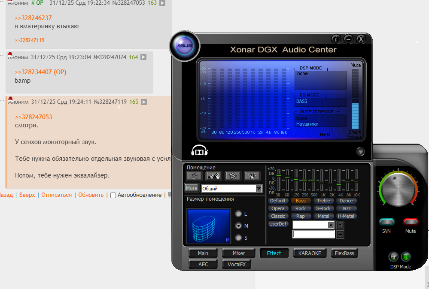This screenshot has height=289, width=429.
Task: Click the Отписаться link
Action: pos(56,195)
